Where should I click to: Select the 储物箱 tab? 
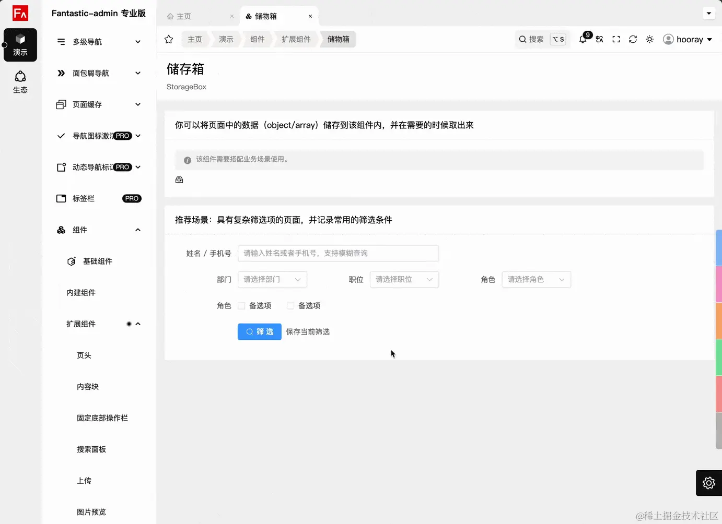(x=279, y=16)
